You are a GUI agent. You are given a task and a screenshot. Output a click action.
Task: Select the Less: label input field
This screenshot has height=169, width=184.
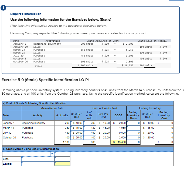point(38,159)
